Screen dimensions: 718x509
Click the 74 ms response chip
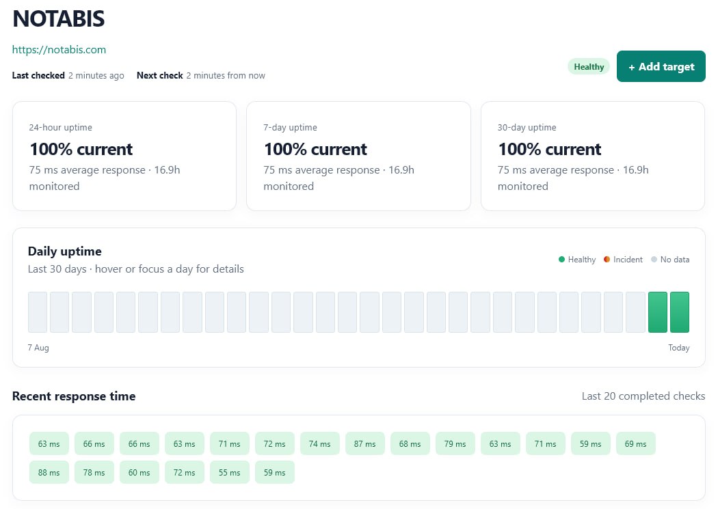pyautogui.click(x=319, y=443)
